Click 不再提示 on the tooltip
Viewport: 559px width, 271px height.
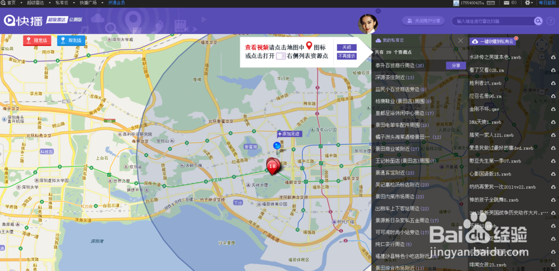pyautogui.click(x=347, y=56)
